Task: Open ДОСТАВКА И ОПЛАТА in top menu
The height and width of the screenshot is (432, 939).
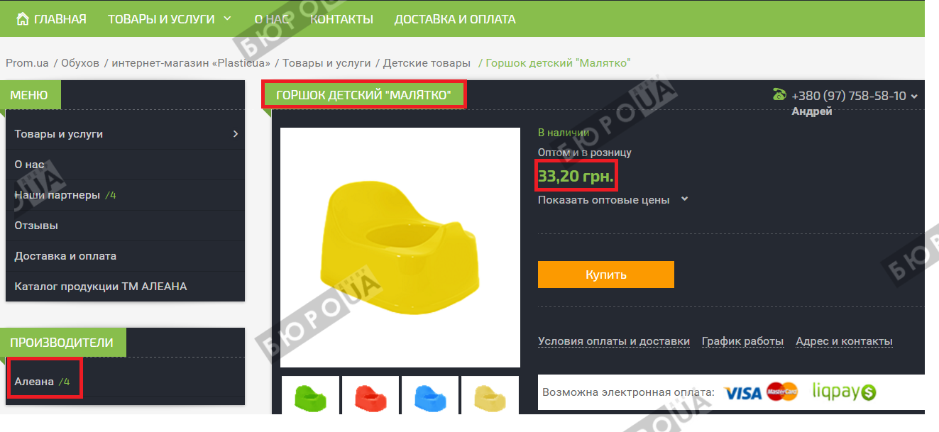Action: tap(455, 19)
